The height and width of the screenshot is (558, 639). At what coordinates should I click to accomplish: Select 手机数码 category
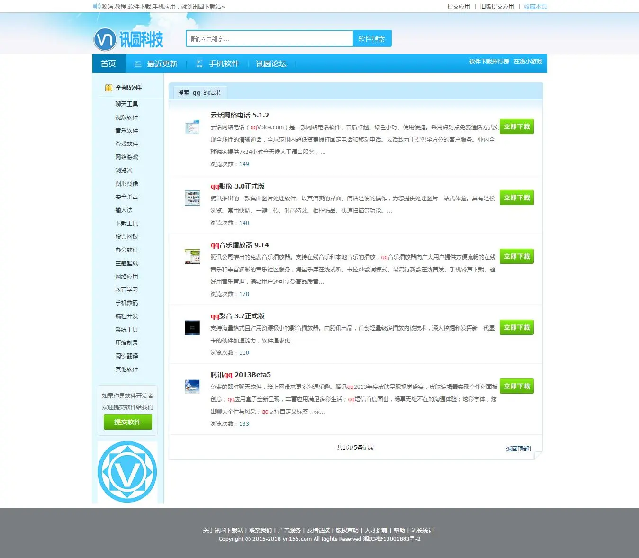pyautogui.click(x=126, y=303)
